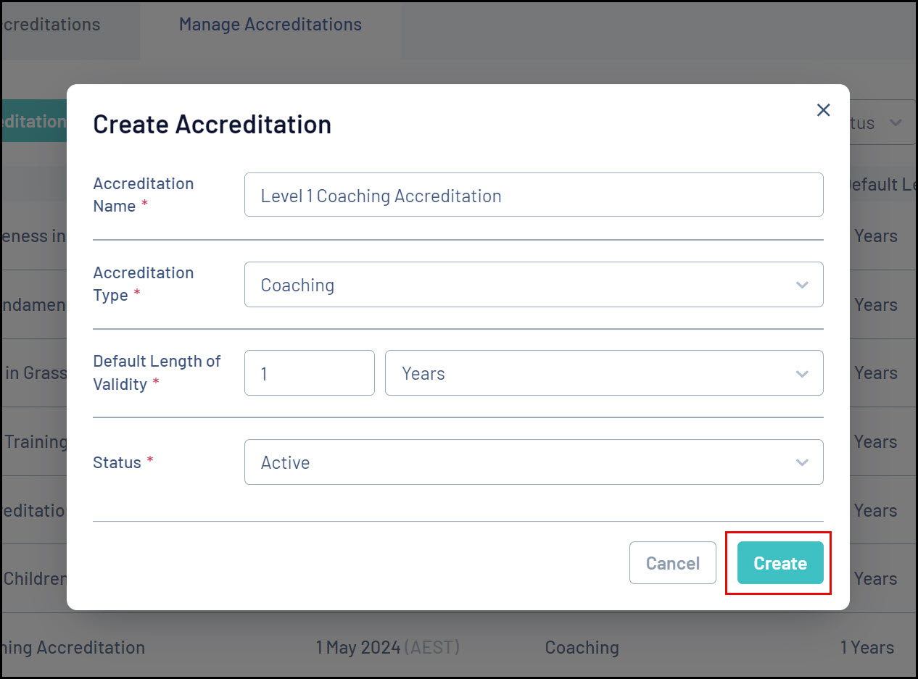The image size is (918, 679).
Task: Click the teal Accreditation button behind the dialog
Action: [34, 122]
